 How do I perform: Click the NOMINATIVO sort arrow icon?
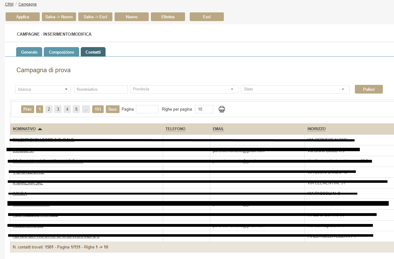click(40, 129)
